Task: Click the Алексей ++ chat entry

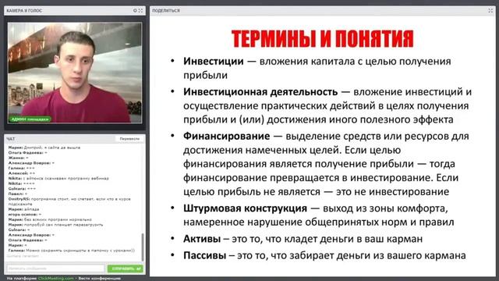Action: point(22,173)
